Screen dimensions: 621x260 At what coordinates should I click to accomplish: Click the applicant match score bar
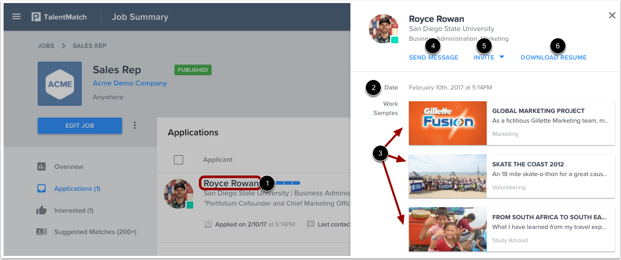[288, 183]
